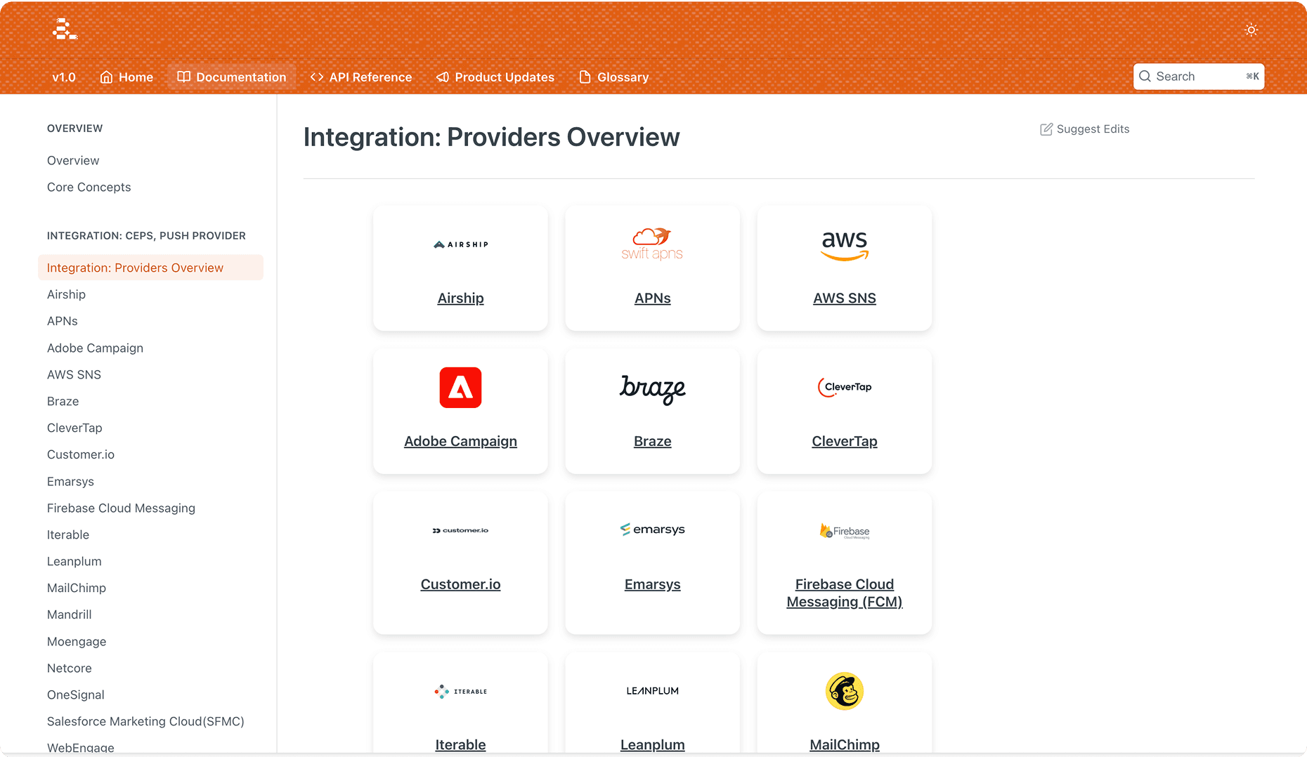Select Leanplum in the sidebar
Image resolution: width=1307 pixels, height=757 pixels.
point(74,562)
